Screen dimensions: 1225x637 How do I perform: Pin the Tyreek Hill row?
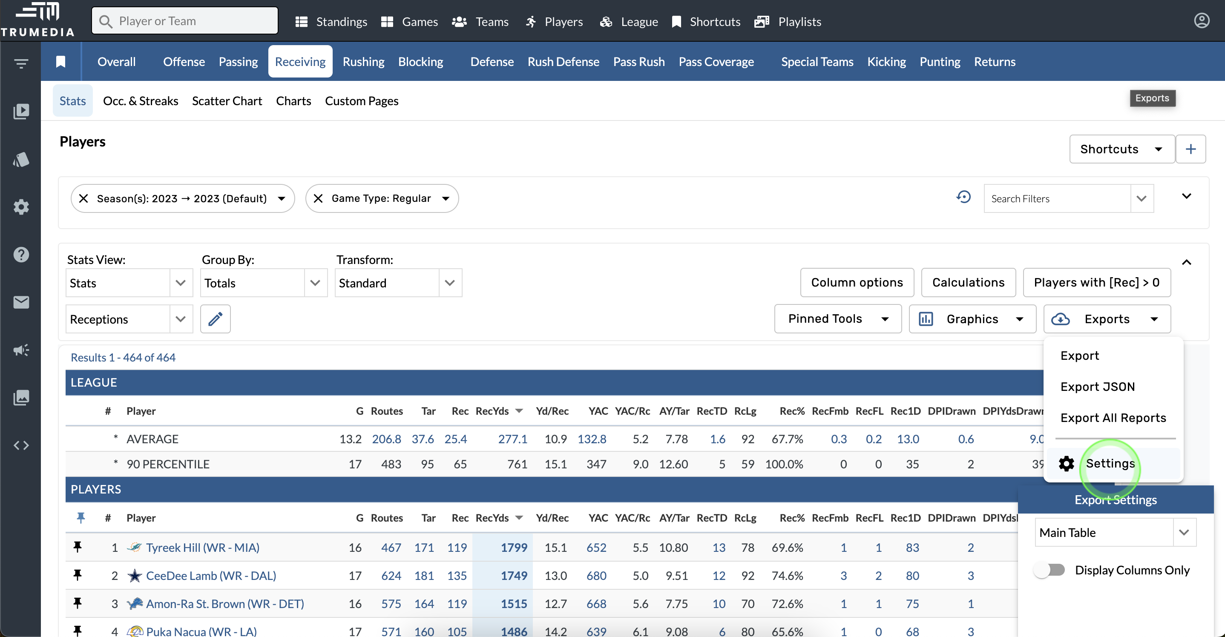point(78,548)
